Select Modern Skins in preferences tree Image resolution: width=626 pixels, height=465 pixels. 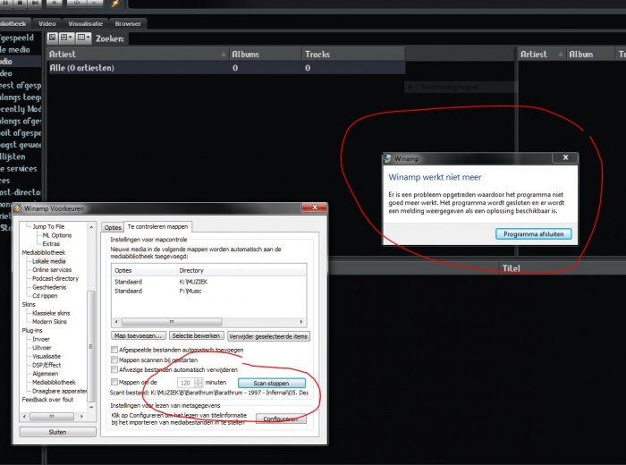pyautogui.click(x=49, y=322)
